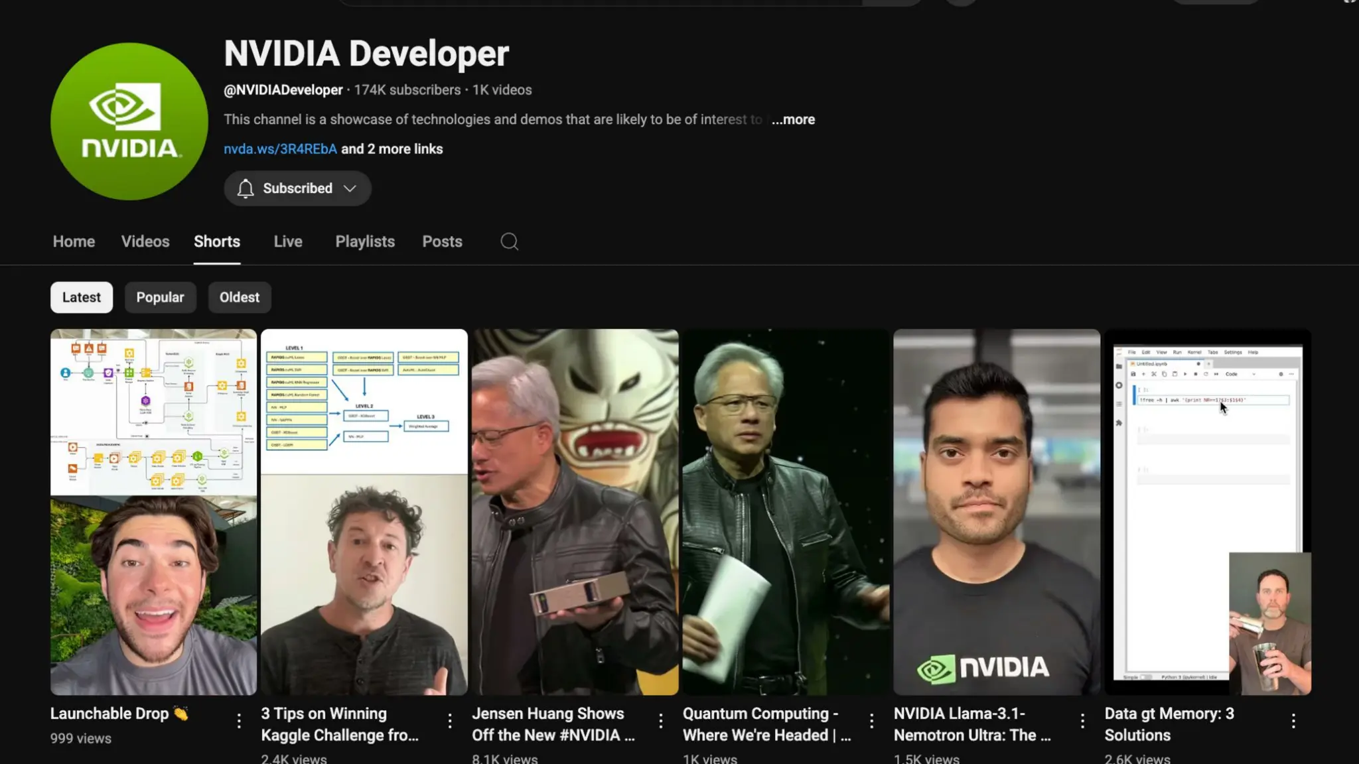The image size is (1359, 764).
Task: Click the channel search magnifier icon
Action: click(x=509, y=241)
